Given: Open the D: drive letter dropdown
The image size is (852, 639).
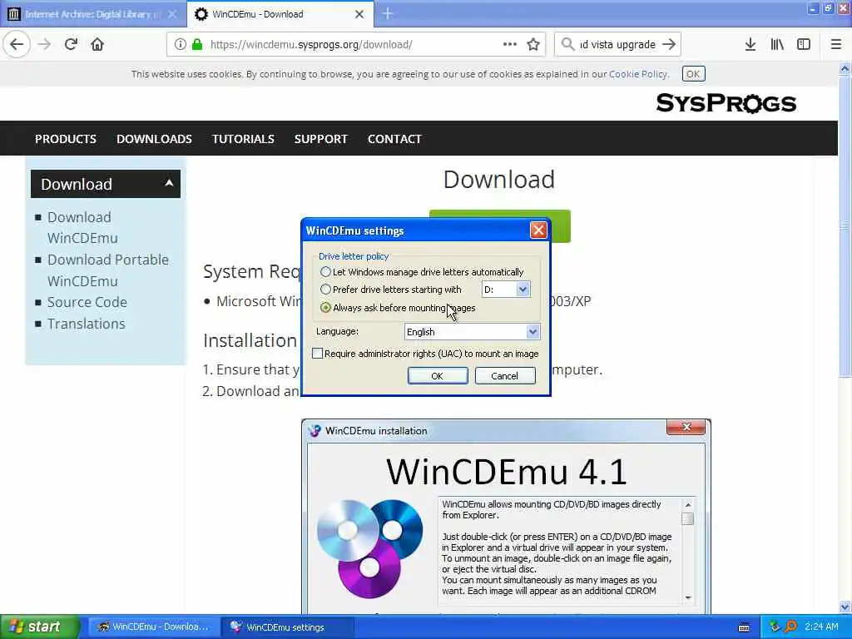Looking at the screenshot, I should 523,290.
